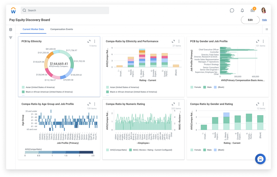
Task: Open the user profile avatar
Action: pos(263,11)
